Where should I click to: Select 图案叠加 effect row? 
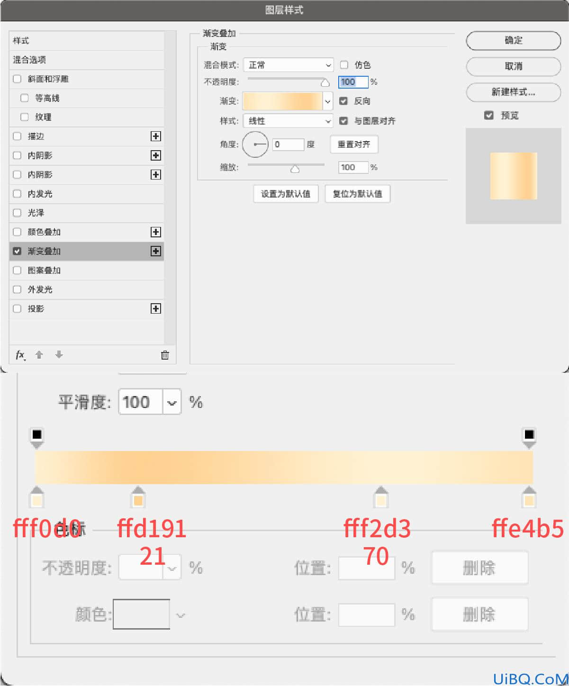click(x=86, y=270)
